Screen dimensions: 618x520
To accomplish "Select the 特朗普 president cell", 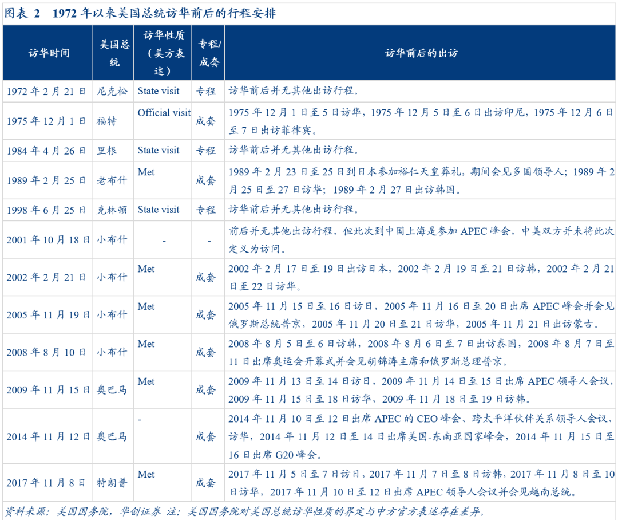I will tap(113, 482).
